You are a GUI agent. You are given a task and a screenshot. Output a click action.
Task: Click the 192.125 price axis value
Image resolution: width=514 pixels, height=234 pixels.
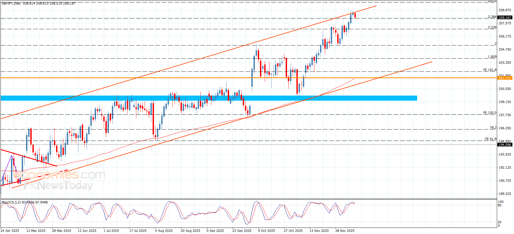[x=505, y=168]
